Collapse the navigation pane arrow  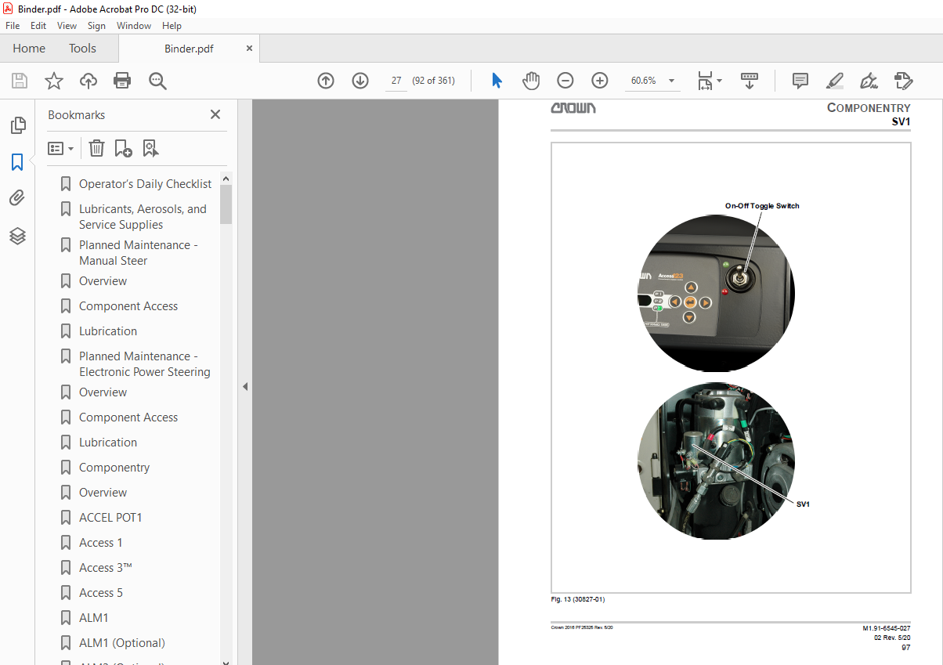click(244, 386)
